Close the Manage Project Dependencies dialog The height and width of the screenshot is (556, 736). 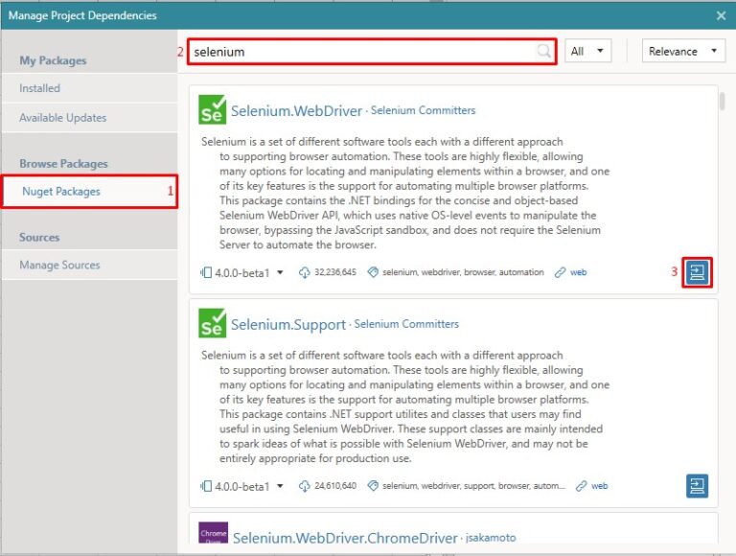click(721, 15)
